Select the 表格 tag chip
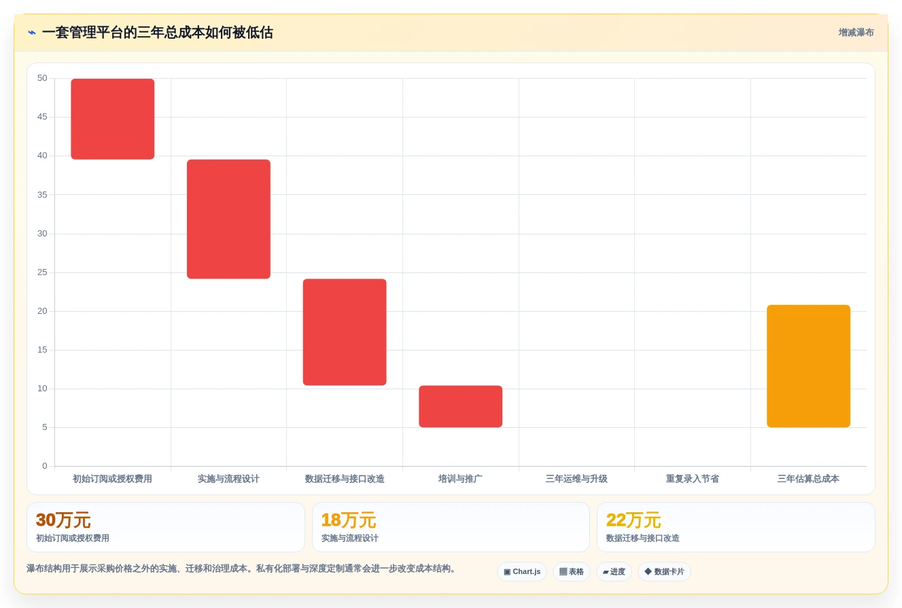902x608 pixels. pyautogui.click(x=572, y=572)
